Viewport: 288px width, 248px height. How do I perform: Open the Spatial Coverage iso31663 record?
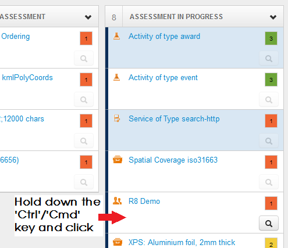tap(173, 160)
